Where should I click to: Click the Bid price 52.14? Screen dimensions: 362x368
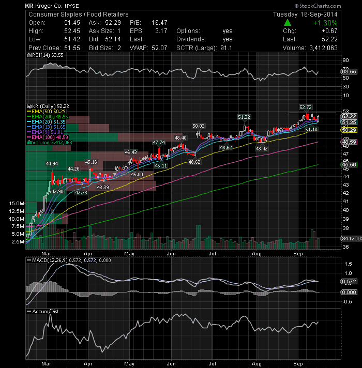point(113,39)
